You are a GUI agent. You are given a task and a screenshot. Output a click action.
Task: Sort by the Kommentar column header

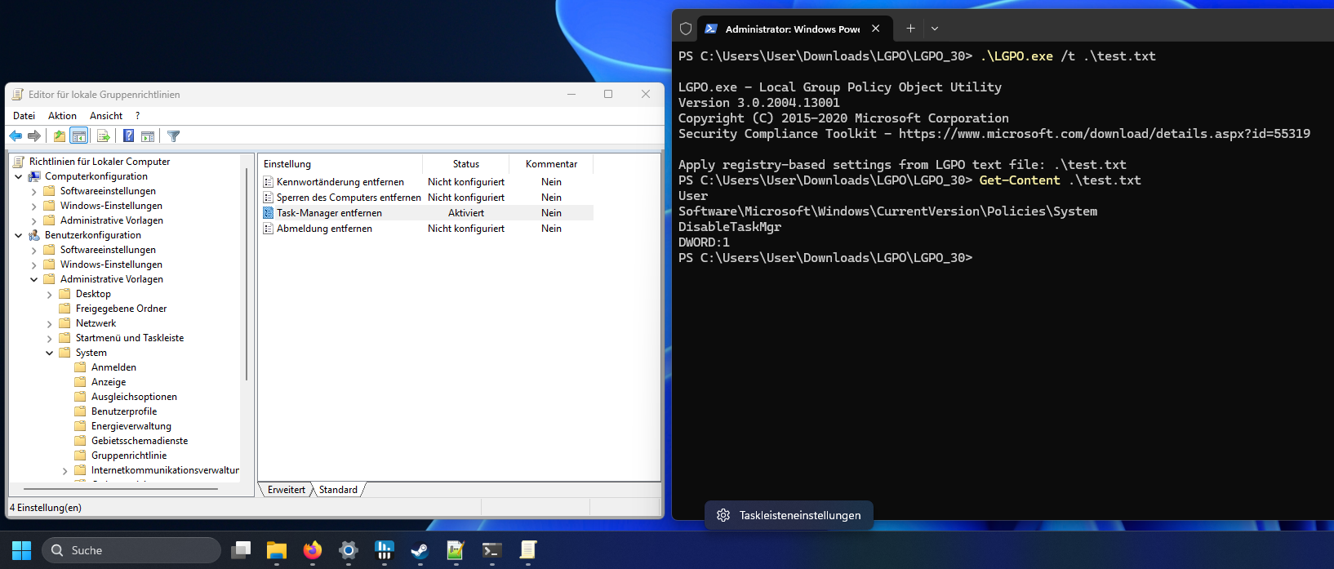pyautogui.click(x=551, y=164)
